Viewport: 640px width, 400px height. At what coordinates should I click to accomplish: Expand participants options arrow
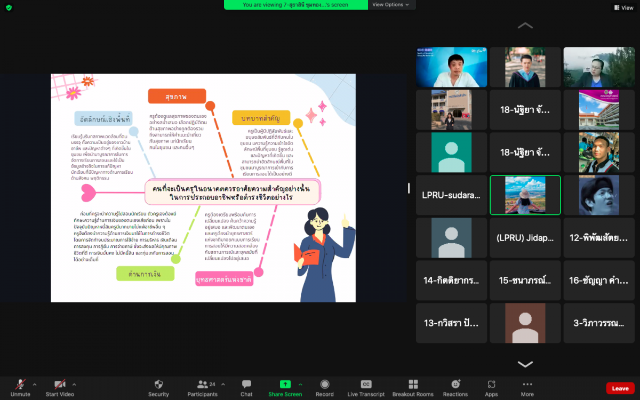[223, 384]
